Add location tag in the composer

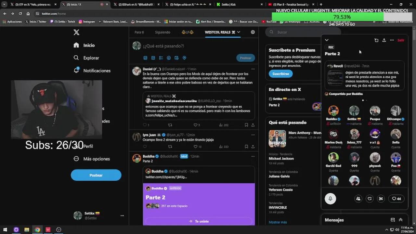(184, 58)
